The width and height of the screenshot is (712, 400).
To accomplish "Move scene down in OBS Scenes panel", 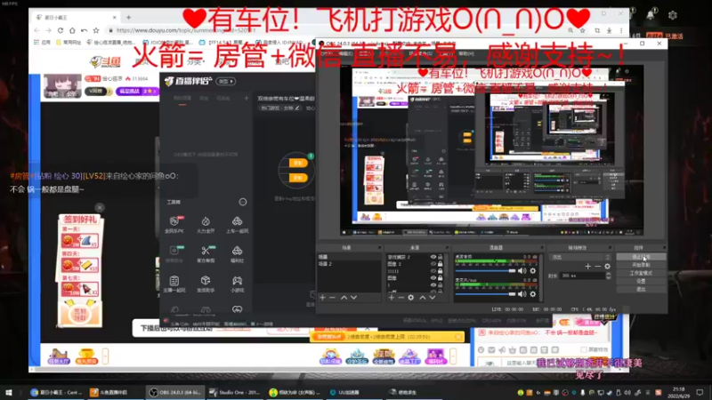I will pyautogui.click(x=353, y=298).
